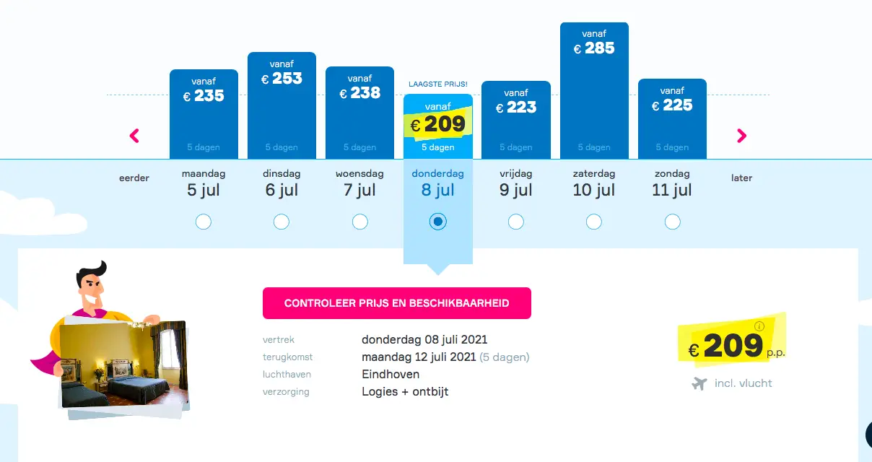Open the hotel room photo thumbnail
Image resolution: width=872 pixels, height=462 pixels.
[x=124, y=365]
